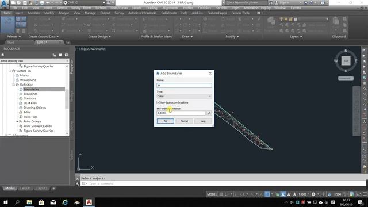Viewport: 368px width, 207px height.
Task: Click the customization hamburger icon in status bar
Action: [365, 194]
